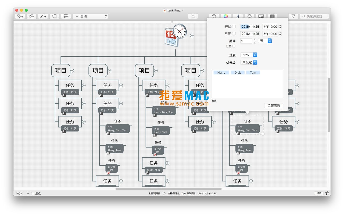Click the horizontal scrollbar thumb
Screen dimensions: 344x215
[x=169, y=189]
